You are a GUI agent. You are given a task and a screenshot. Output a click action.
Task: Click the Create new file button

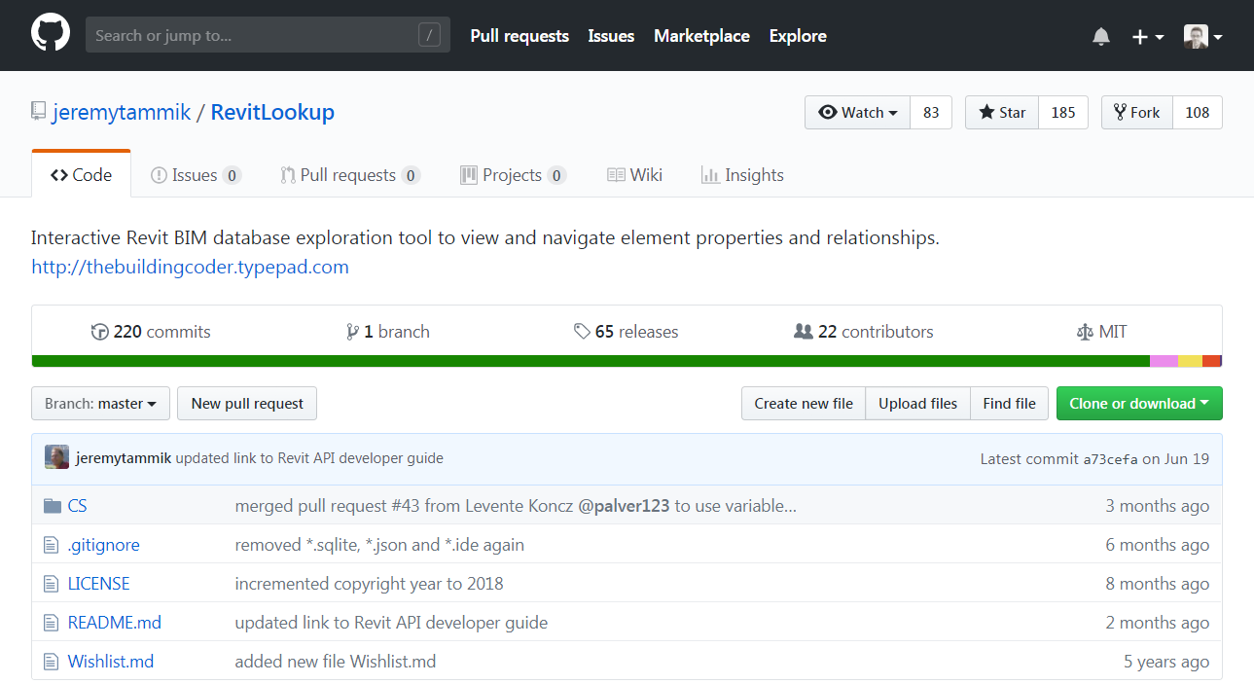tap(804, 404)
